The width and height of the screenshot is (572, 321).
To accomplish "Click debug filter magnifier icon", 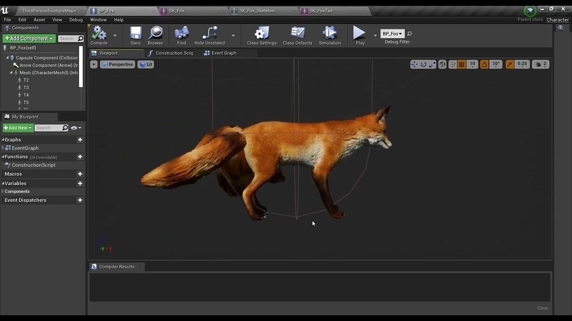I will click(x=409, y=33).
